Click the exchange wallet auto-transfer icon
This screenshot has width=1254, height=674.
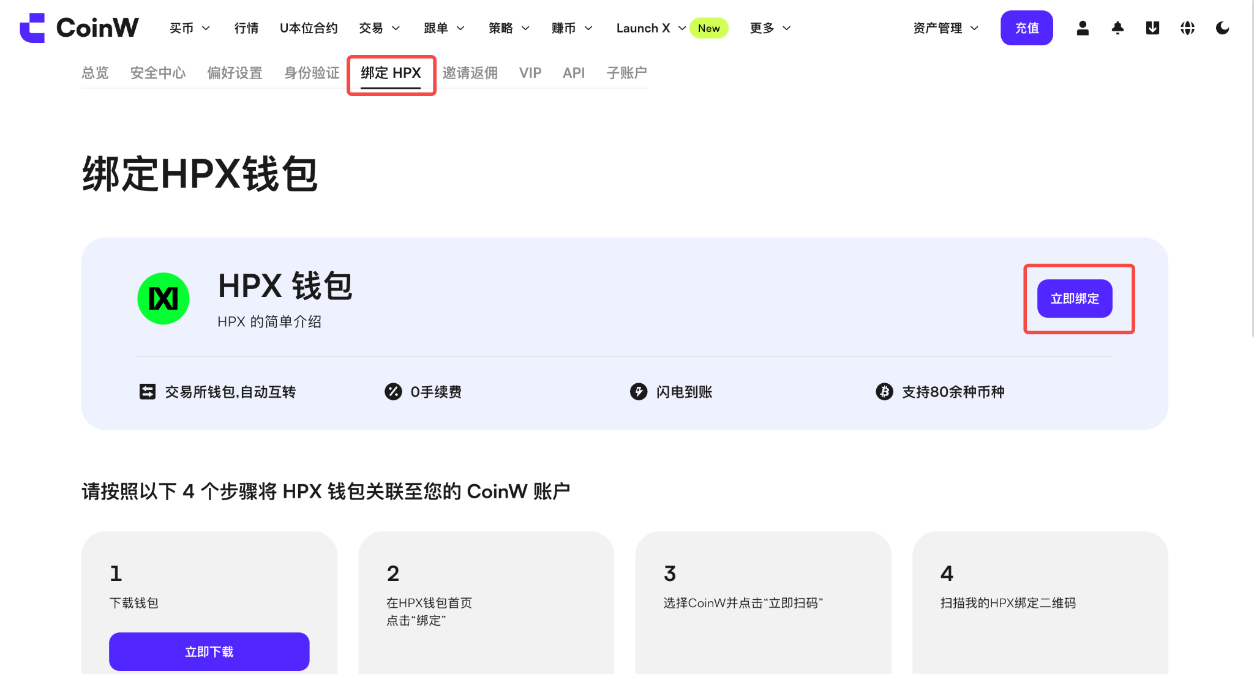(x=148, y=391)
